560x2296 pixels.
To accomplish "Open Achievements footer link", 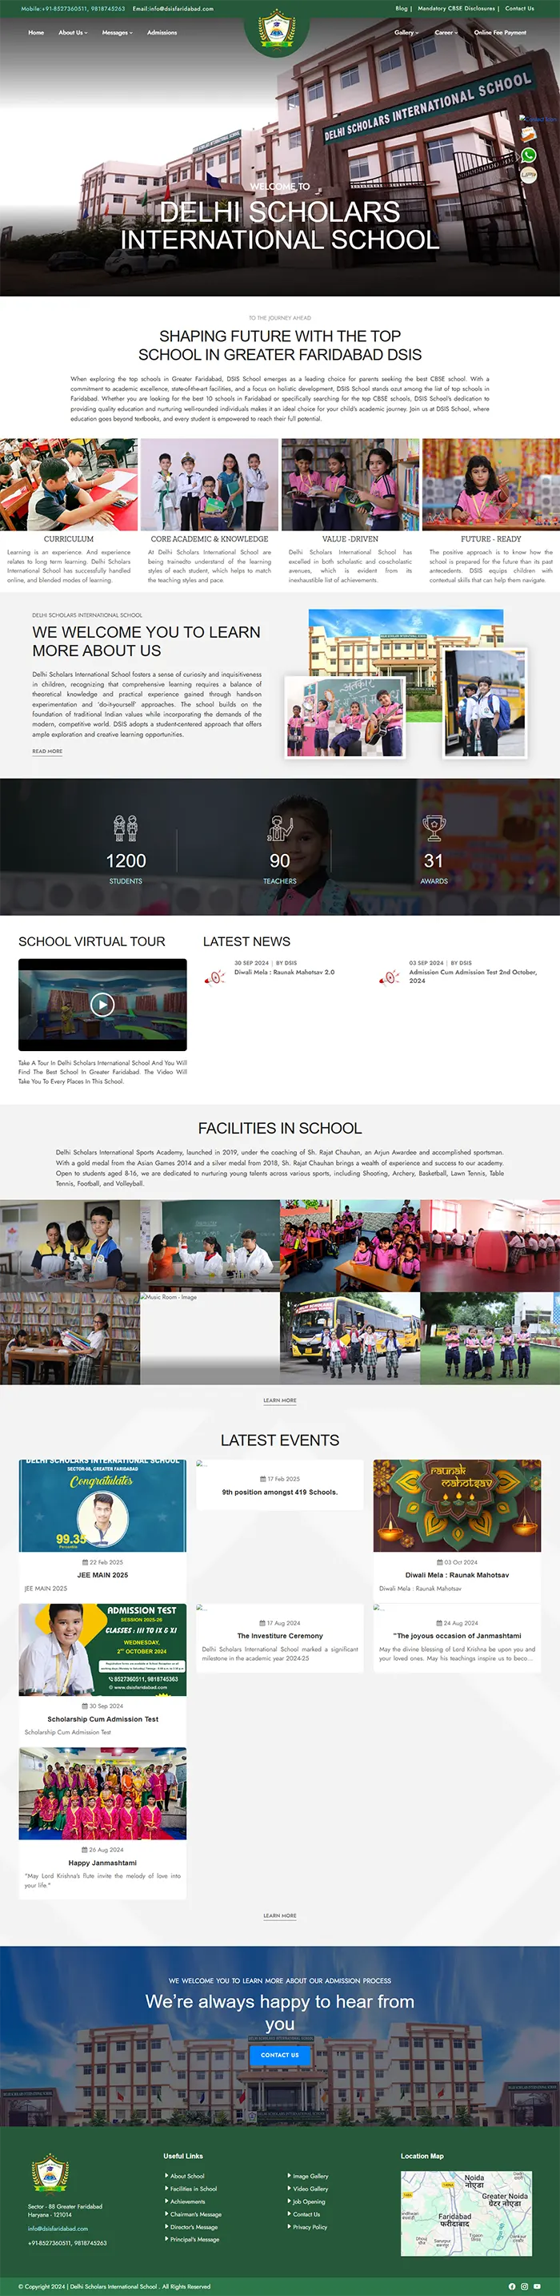I will click(x=187, y=2201).
